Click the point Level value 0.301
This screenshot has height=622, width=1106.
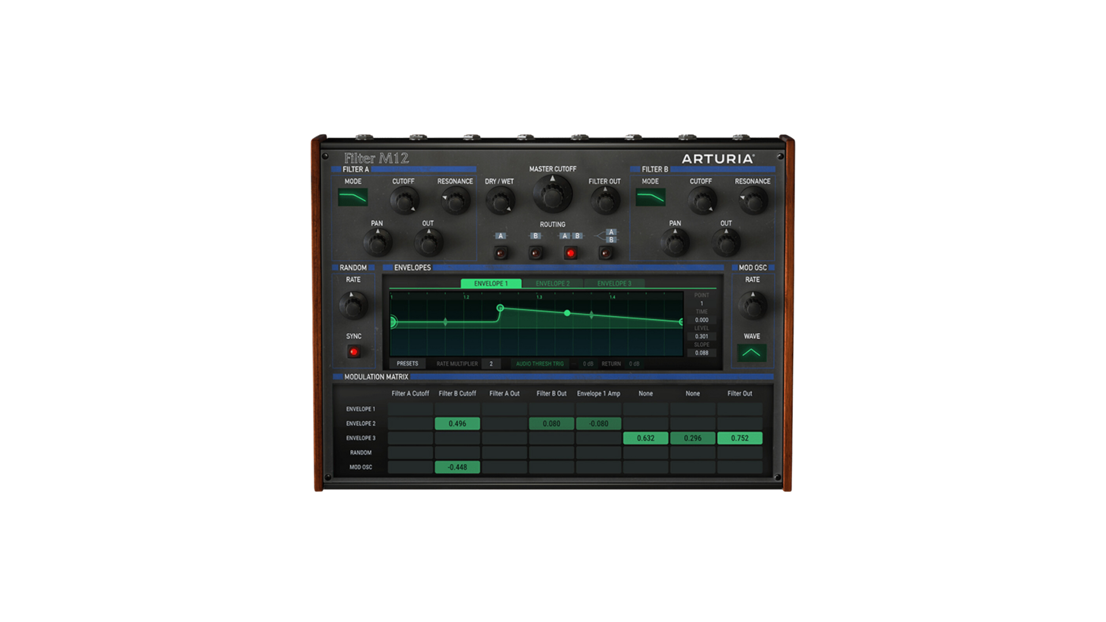(702, 336)
